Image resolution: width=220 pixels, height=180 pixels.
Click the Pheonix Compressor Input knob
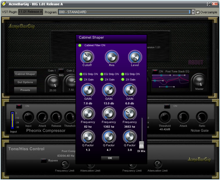28,117
